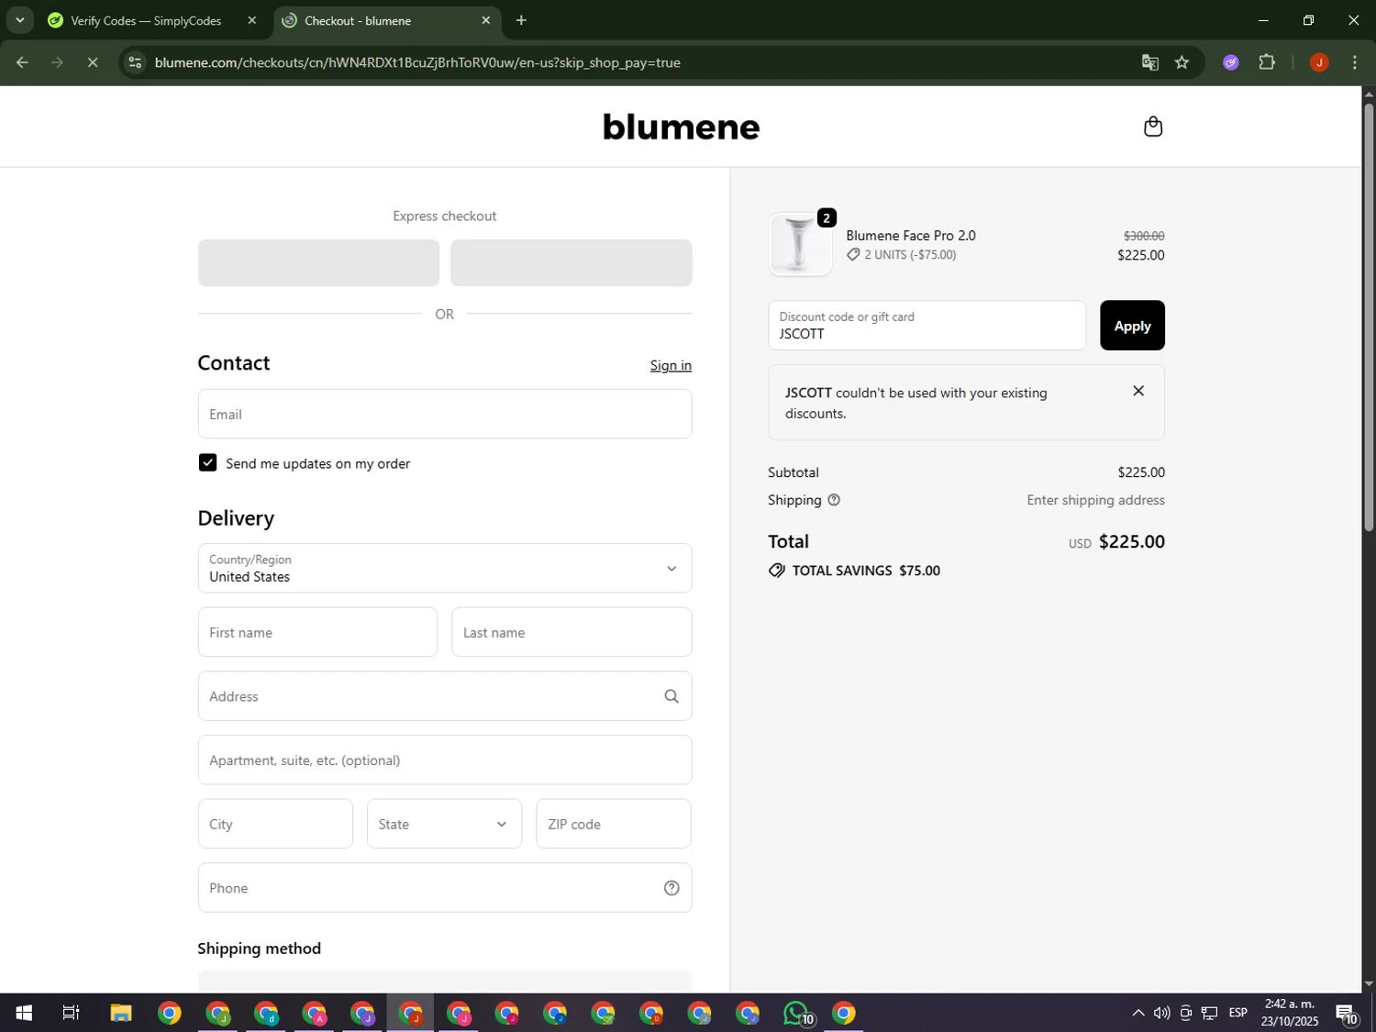The image size is (1376, 1032).
Task: Click the page vertical scrollbar
Action: click(x=1369, y=316)
